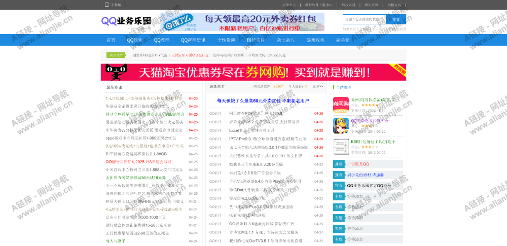This screenshot has height=246, width=507.
Task: Open the QQ业务乐园 site logo
Action: click(x=126, y=21)
